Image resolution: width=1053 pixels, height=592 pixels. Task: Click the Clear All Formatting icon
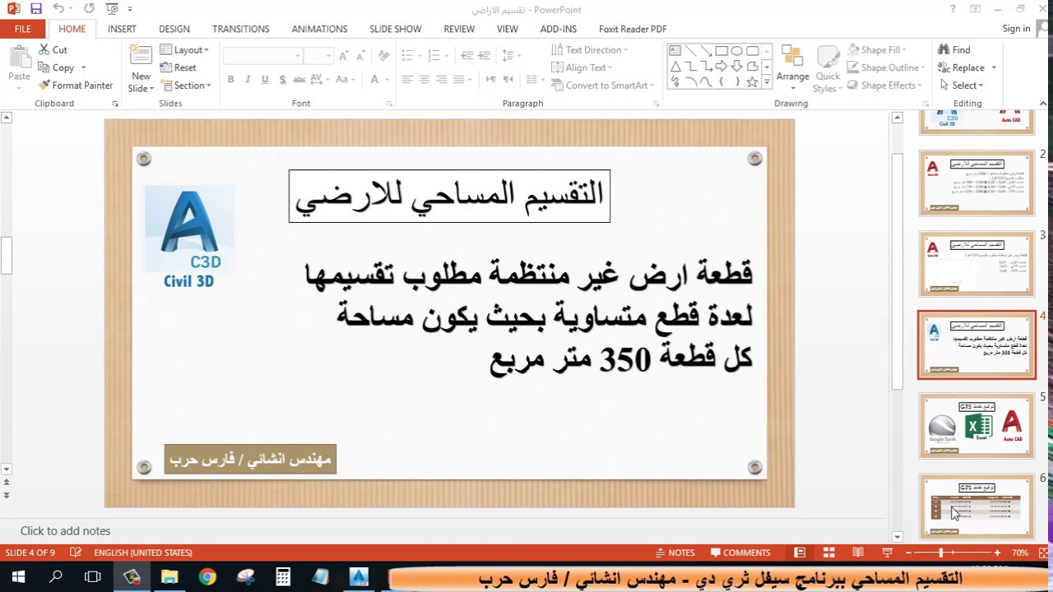[383, 56]
